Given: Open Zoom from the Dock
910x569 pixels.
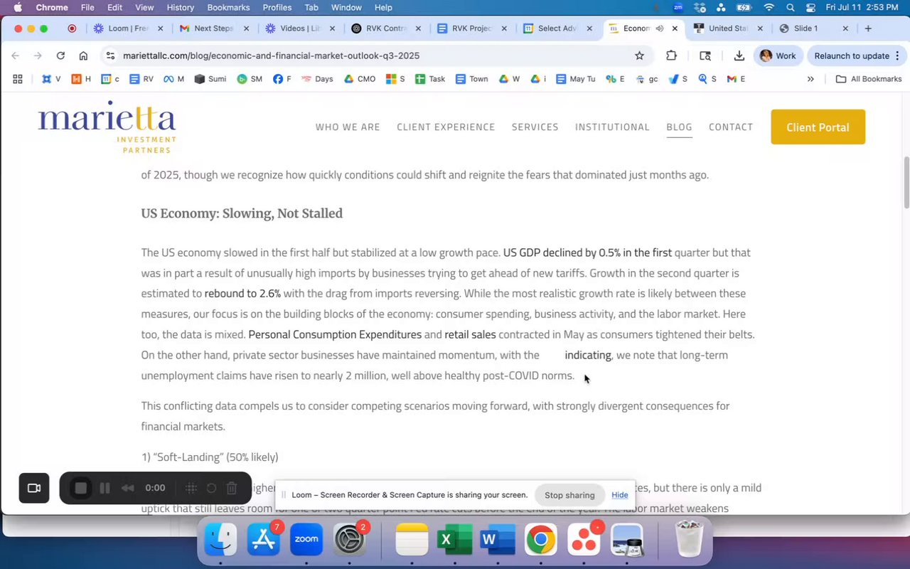Looking at the screenshot, I should click(x=306, y=541).
